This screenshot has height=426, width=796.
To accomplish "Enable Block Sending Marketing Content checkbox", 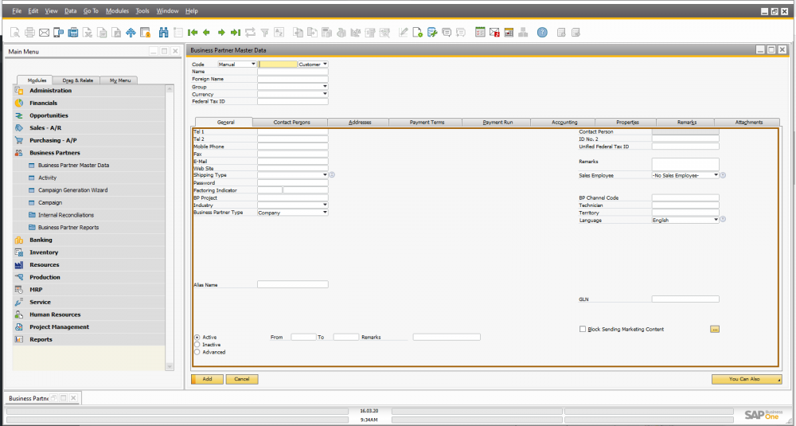I will pos(583,329).
